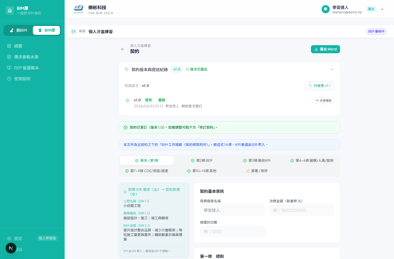Go back with the left arrow
Viewport: 394px width, 259px height.
[x=123, y=49]
